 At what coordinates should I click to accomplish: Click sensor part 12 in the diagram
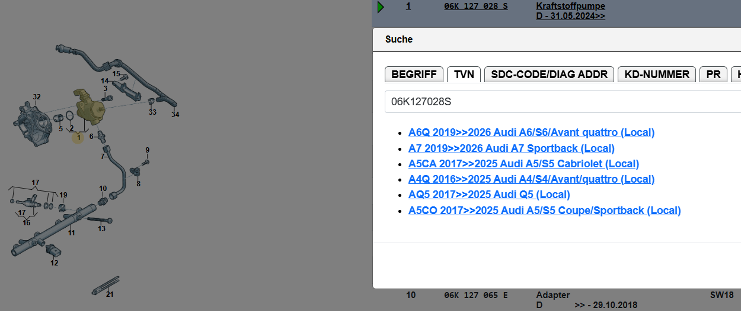pos(53,251)
